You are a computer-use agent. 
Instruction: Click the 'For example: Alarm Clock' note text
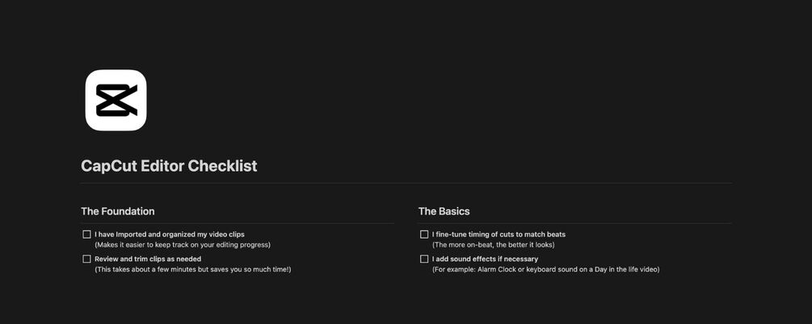point(545,269)
